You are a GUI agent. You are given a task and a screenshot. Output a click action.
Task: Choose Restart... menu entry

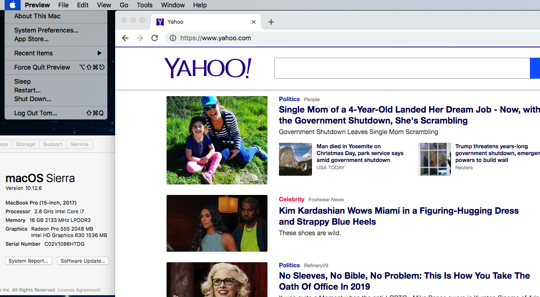click(x=56, y=90)
